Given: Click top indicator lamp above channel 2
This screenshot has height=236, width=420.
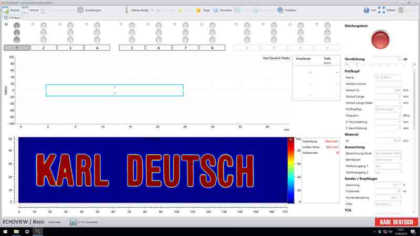Looking at the screenshot, I should pos(44,26).
